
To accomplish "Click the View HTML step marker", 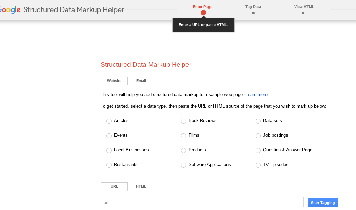I will click(x=303, y=13).
